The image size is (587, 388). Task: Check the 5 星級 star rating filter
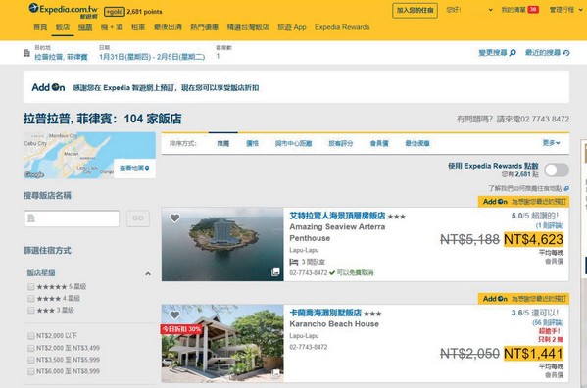pyautogui.click(x=31, y=287)
